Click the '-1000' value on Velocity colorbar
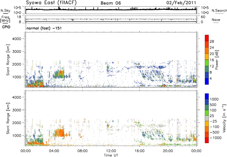 click(215, 138)
